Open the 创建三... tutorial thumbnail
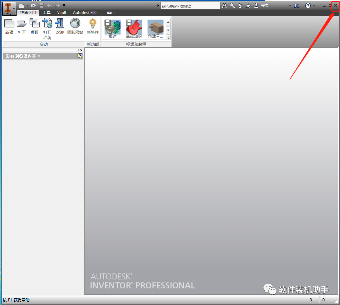Screen dimensions: 340x305 coord(155,29)
